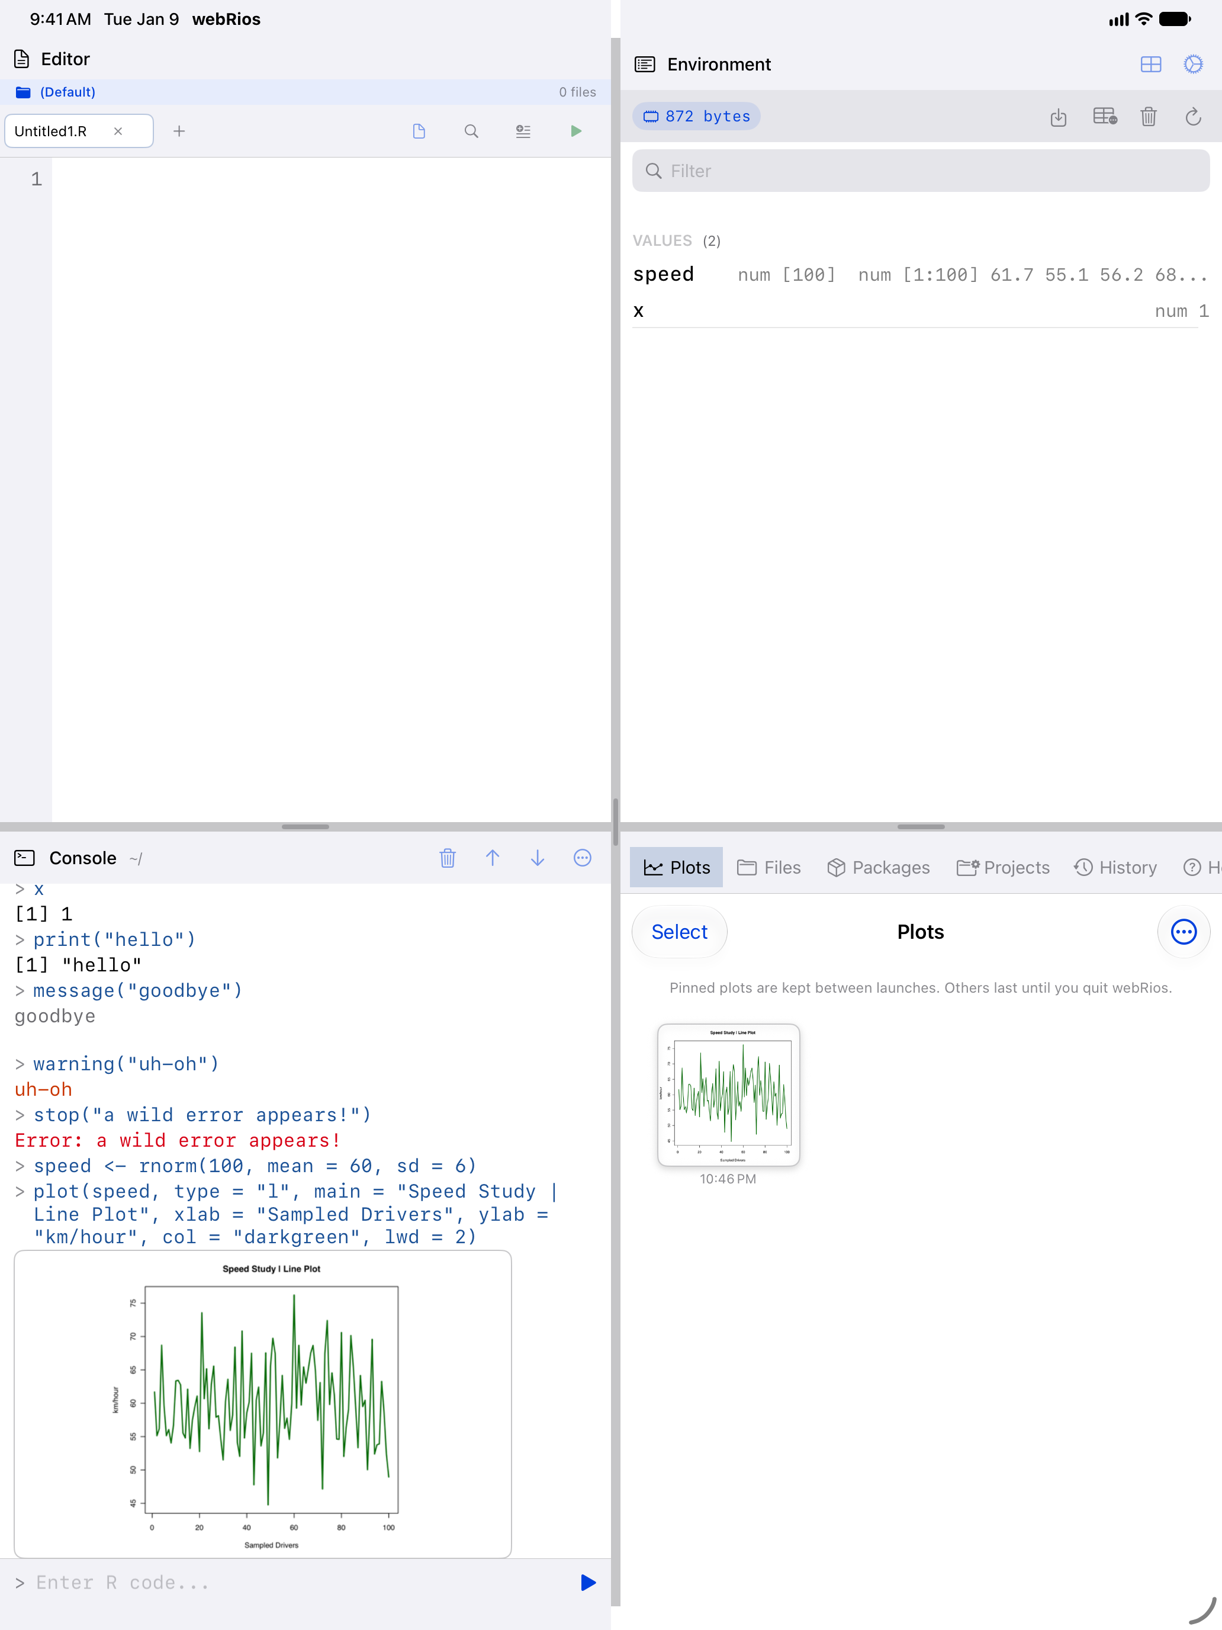Click the Editor panel header icon

click(x=22, y=59)
